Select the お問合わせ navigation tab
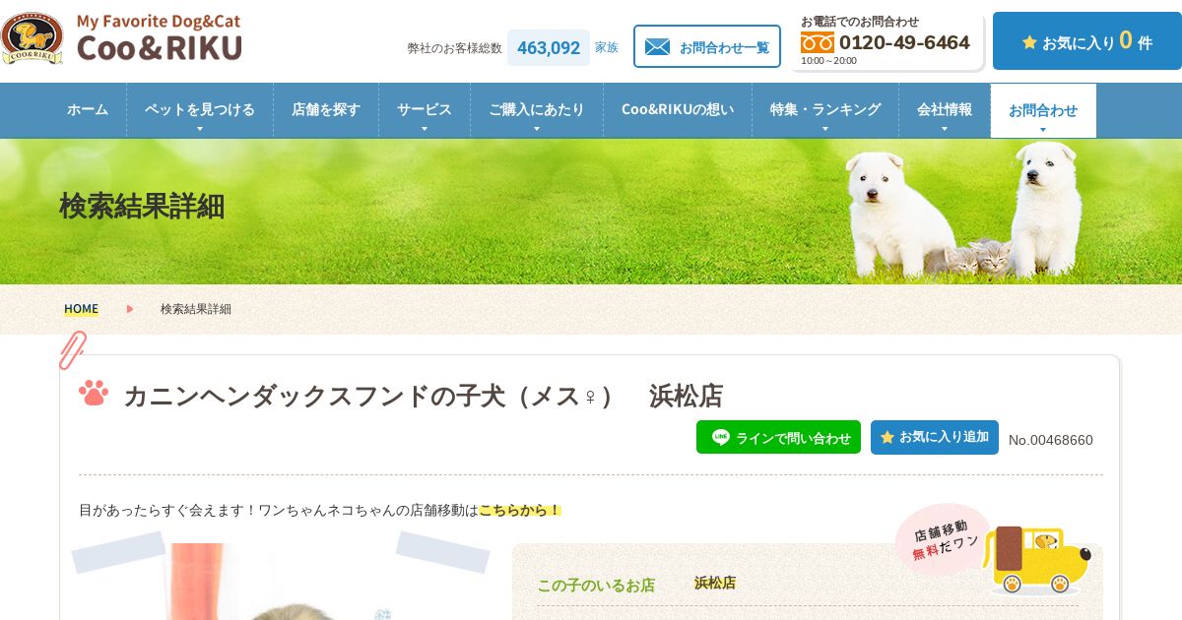1182x620 pixels. point(1043,110)
